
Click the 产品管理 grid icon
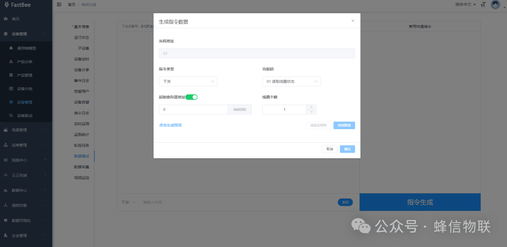(x=11, y=75)
